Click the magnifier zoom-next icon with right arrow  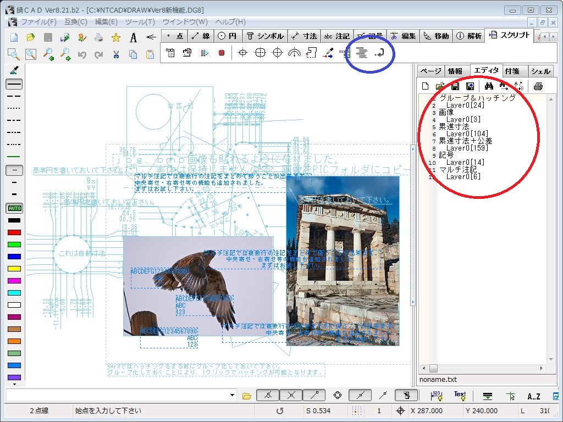click(65, 54)
